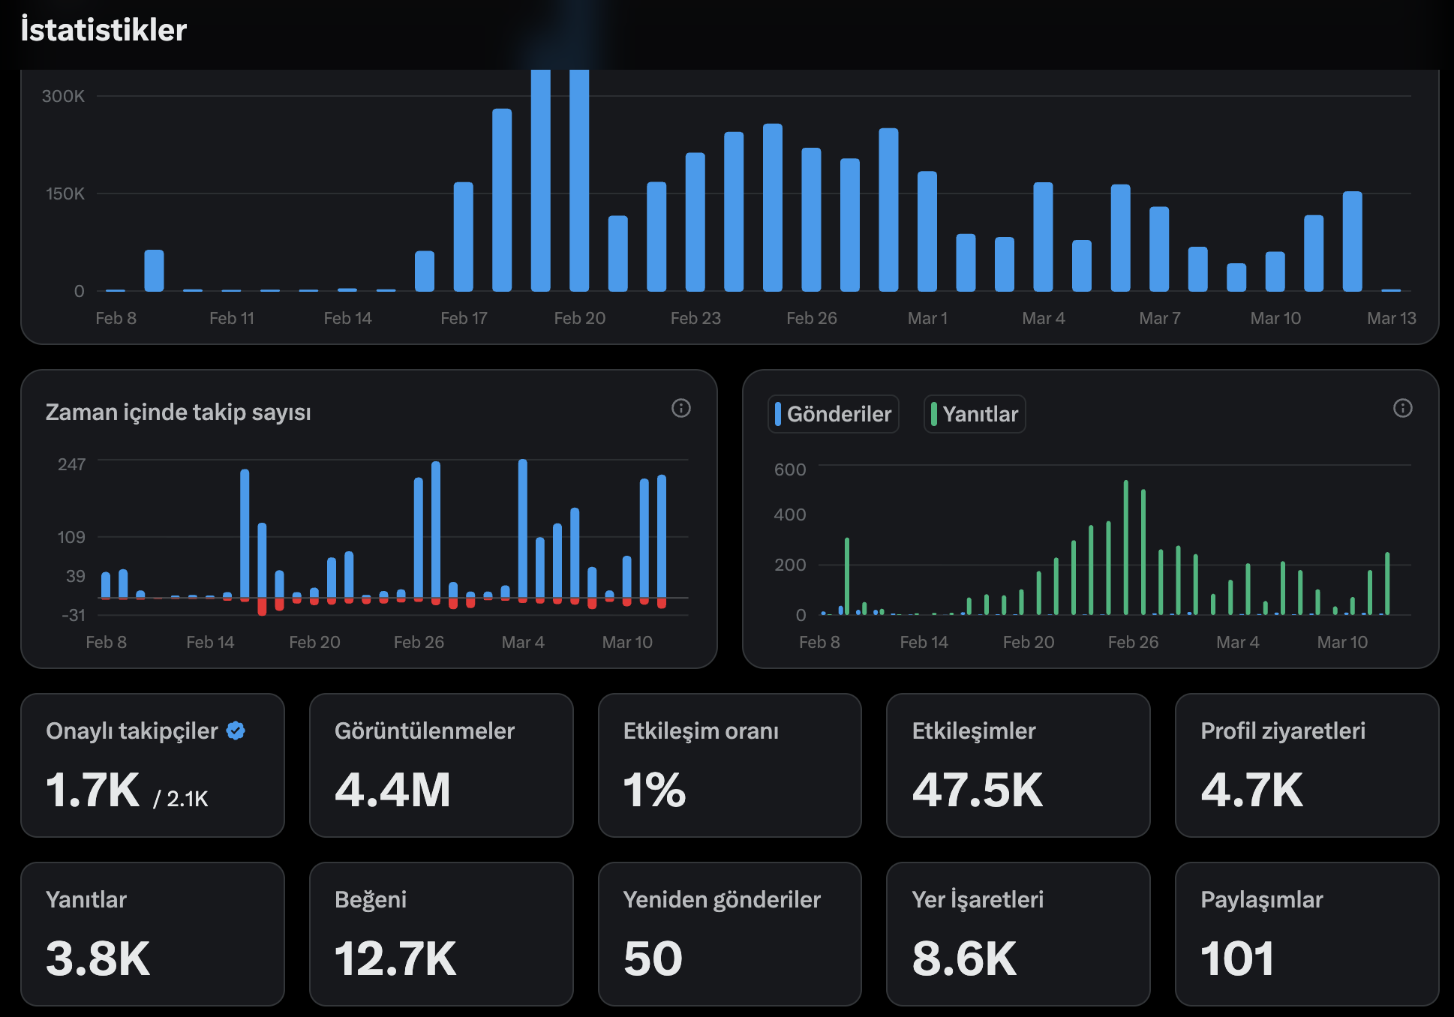Click the green swatch beside Yanıtlar

tap(933, 414)
